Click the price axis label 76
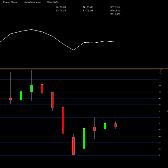Screen dimensions: 168x168 pos(160,124)
